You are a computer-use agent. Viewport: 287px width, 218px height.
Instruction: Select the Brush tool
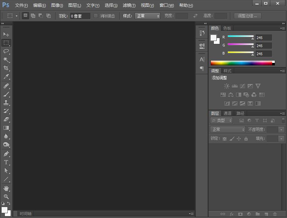6,94
